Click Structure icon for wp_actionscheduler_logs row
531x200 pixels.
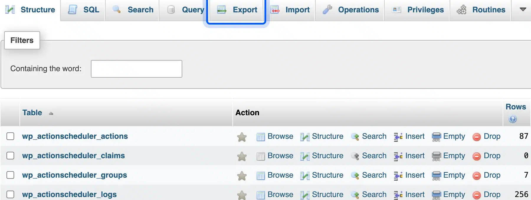pos(305,195)
